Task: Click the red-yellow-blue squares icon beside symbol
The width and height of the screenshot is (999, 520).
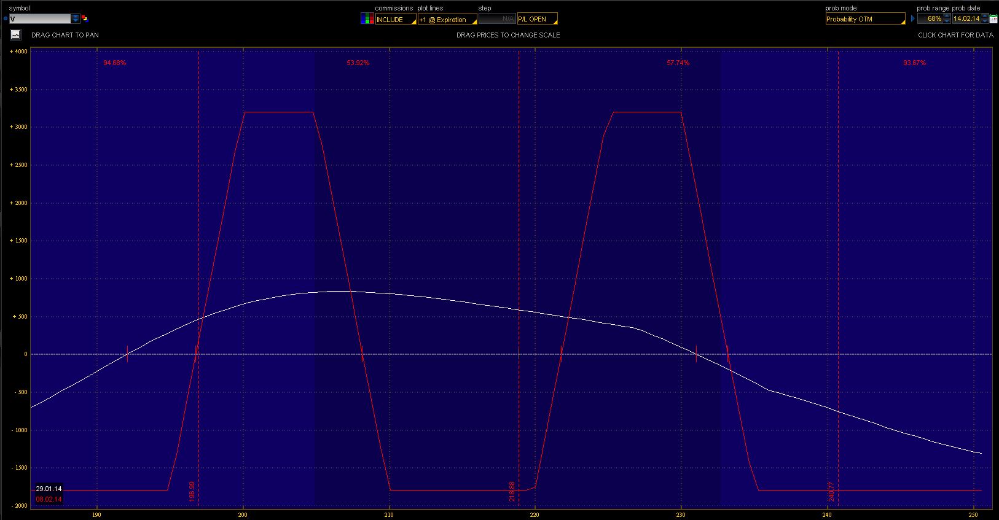Action: coord(85,18)
